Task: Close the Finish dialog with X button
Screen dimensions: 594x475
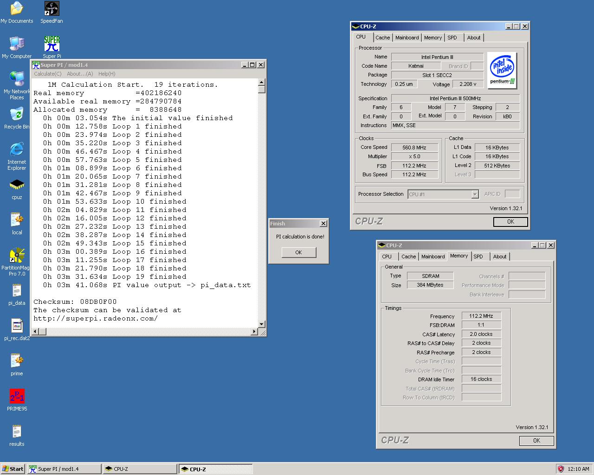Action: click(x=323, y=224)
